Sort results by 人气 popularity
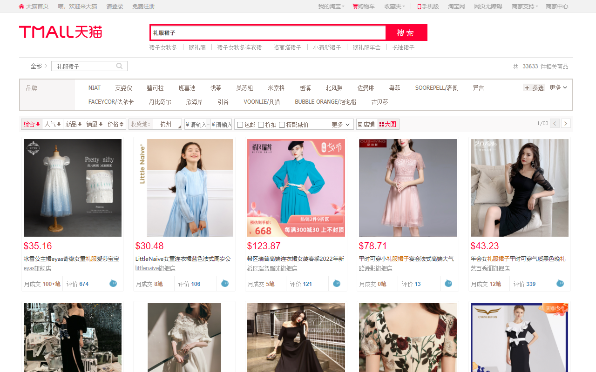Screen dimensions: 596x372 (x=53, y=124)
